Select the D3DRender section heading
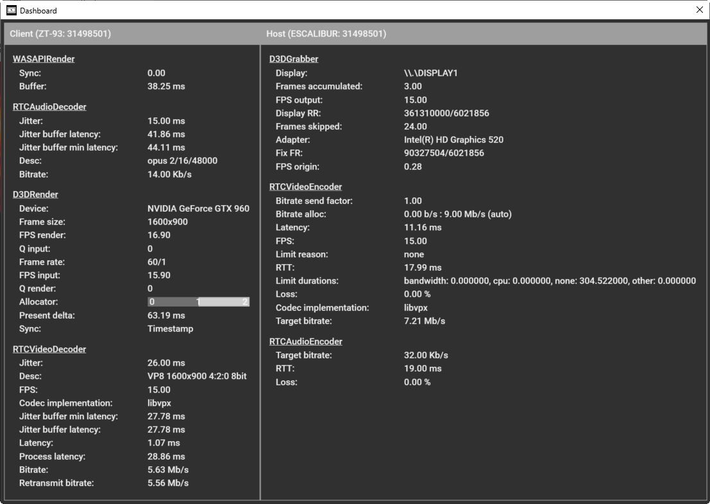 [x=35, y=194]
